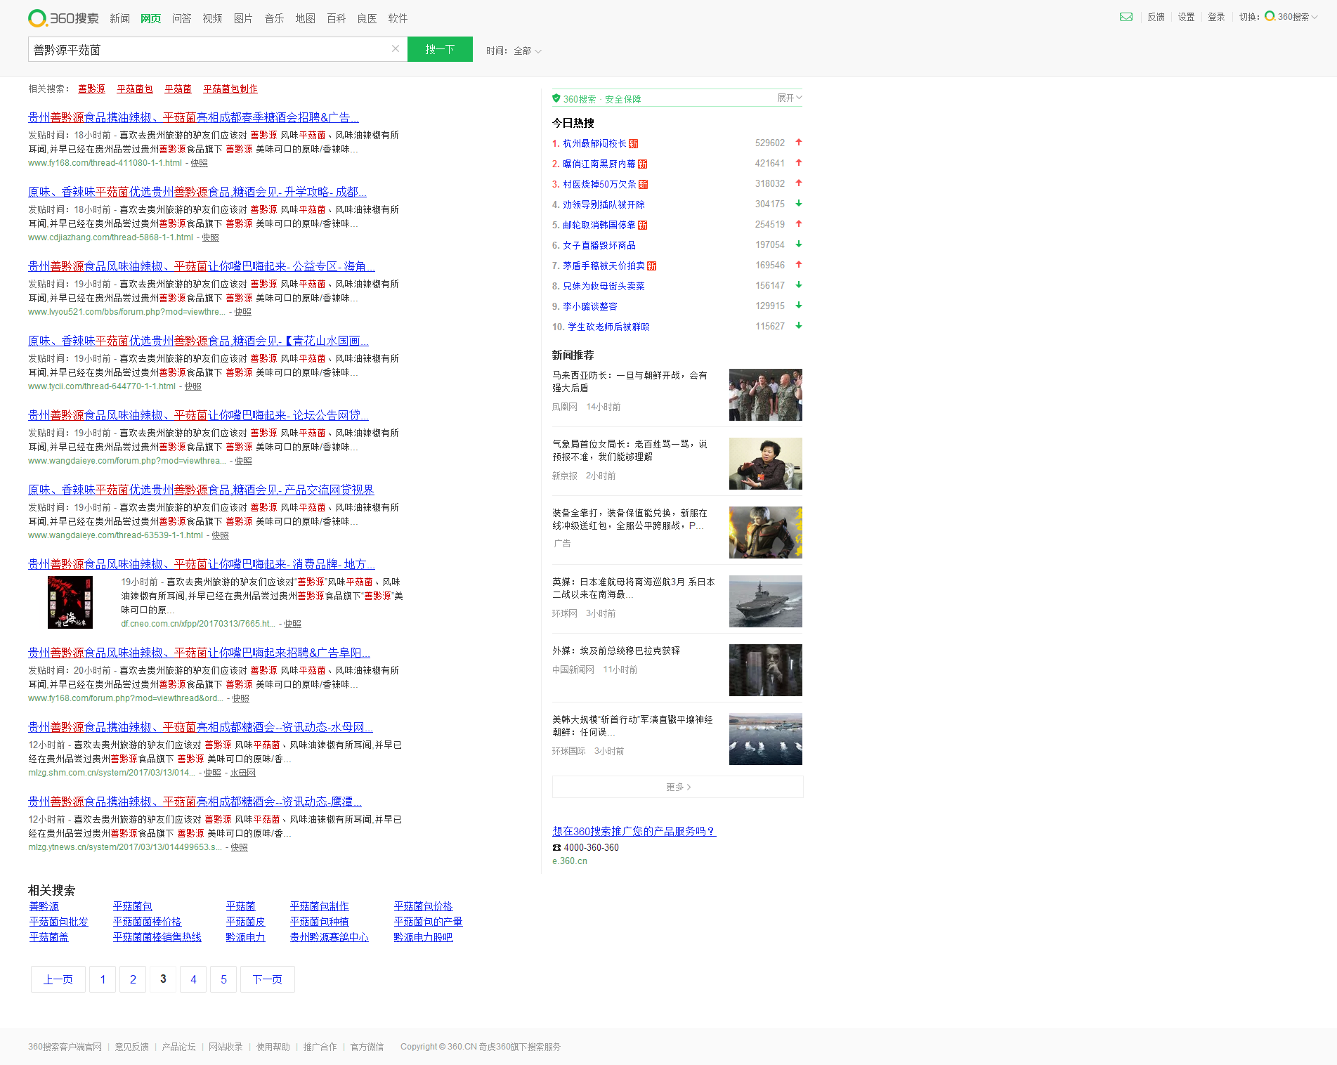Open result ending 升学攻略-成都

[x=197, y=192]
